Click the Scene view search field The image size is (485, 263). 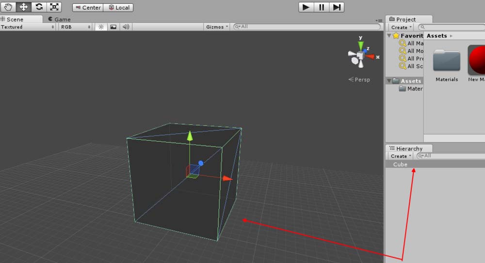coord(307,27)
